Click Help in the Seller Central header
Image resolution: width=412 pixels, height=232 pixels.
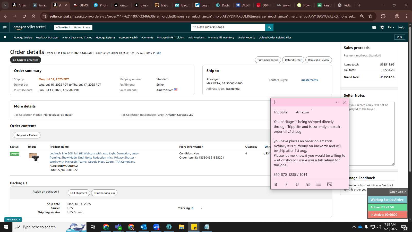[x=401, y=27]
